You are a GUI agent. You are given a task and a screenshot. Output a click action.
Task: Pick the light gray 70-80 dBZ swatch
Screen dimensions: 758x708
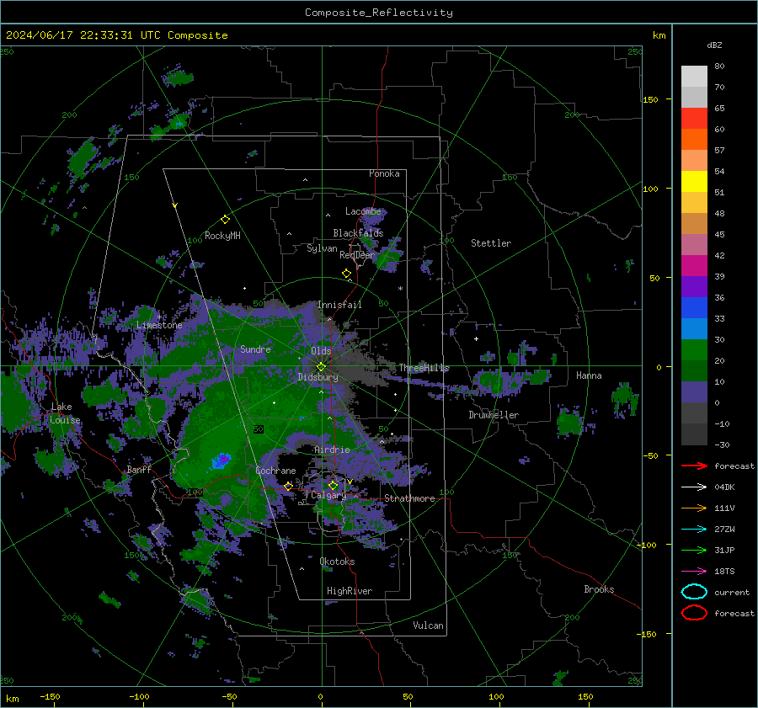click(694, 77)
